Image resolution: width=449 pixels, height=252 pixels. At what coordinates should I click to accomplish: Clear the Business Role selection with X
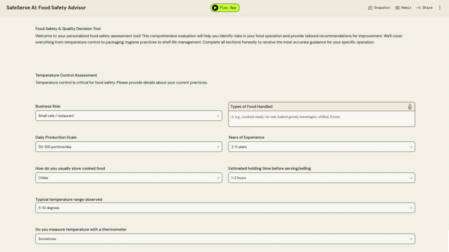pos(218,116)
